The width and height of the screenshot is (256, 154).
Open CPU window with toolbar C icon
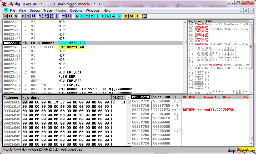(x=103, y=16)
